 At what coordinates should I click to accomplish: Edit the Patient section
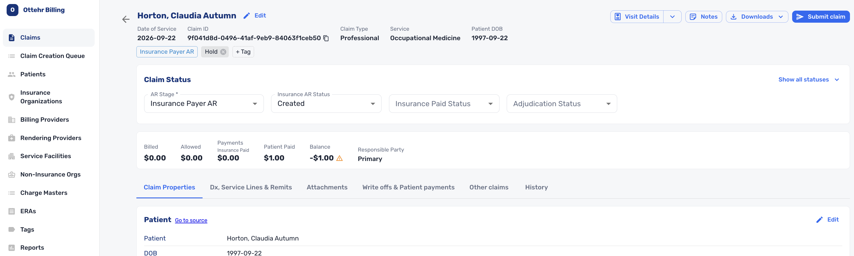(828, 220)
